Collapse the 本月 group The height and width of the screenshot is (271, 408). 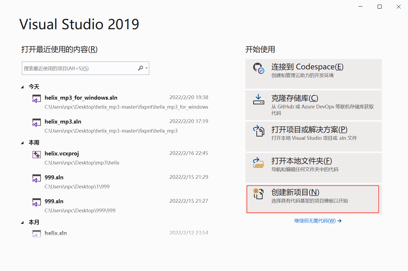point(22,222)
